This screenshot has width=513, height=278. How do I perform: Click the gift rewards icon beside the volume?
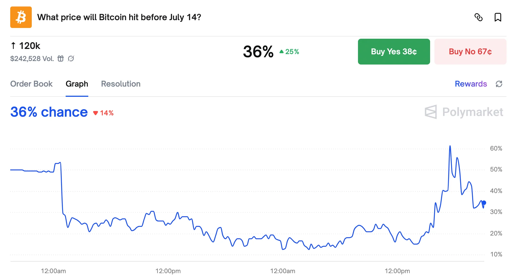(x=60, y=58)
